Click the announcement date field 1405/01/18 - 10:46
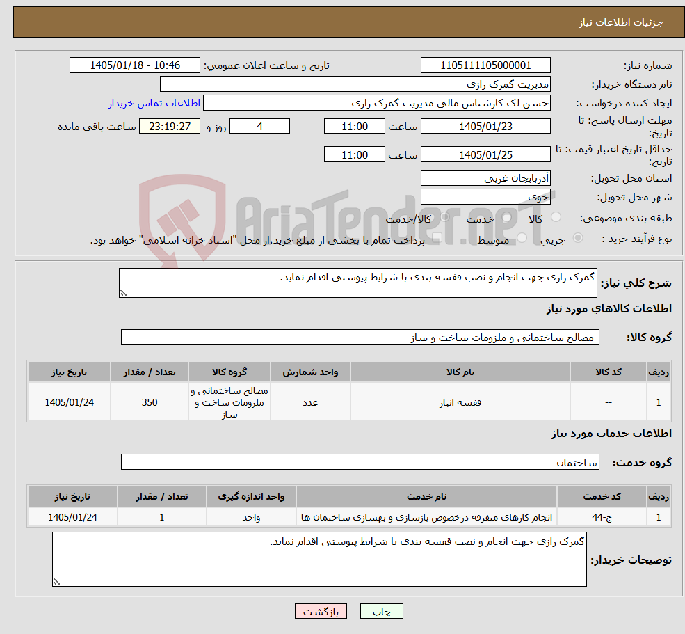 coord(134,65)
